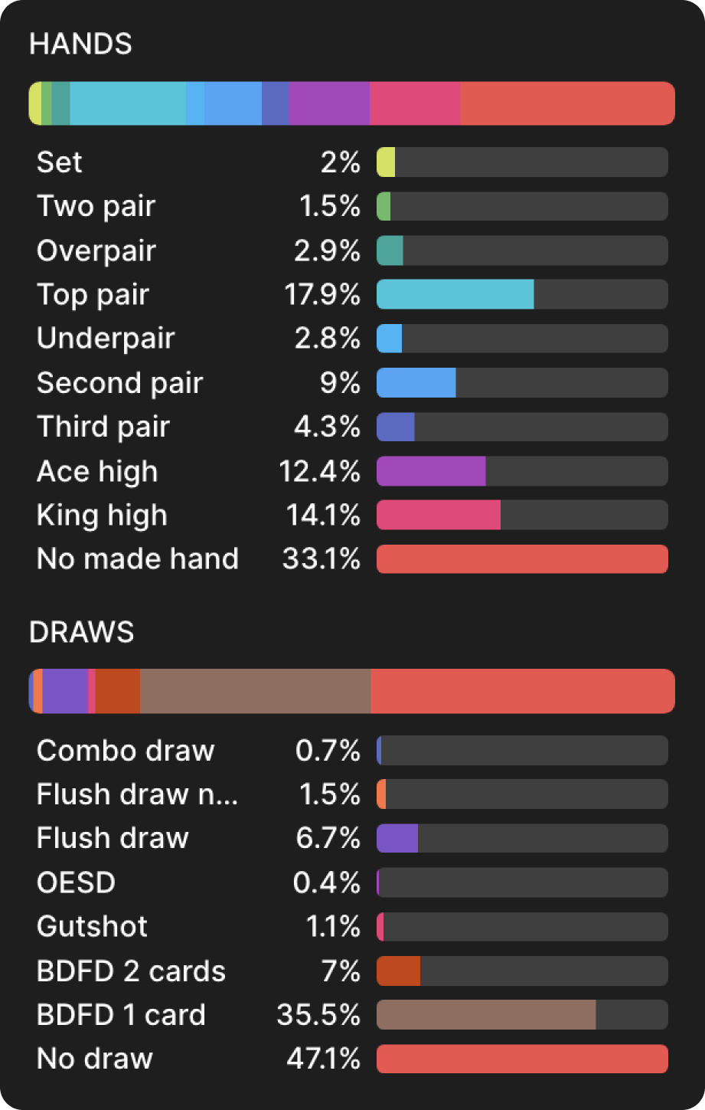Click the truncated Flush draw n... label
Viewport: 705px width, 1110px height.
(137, 795)
